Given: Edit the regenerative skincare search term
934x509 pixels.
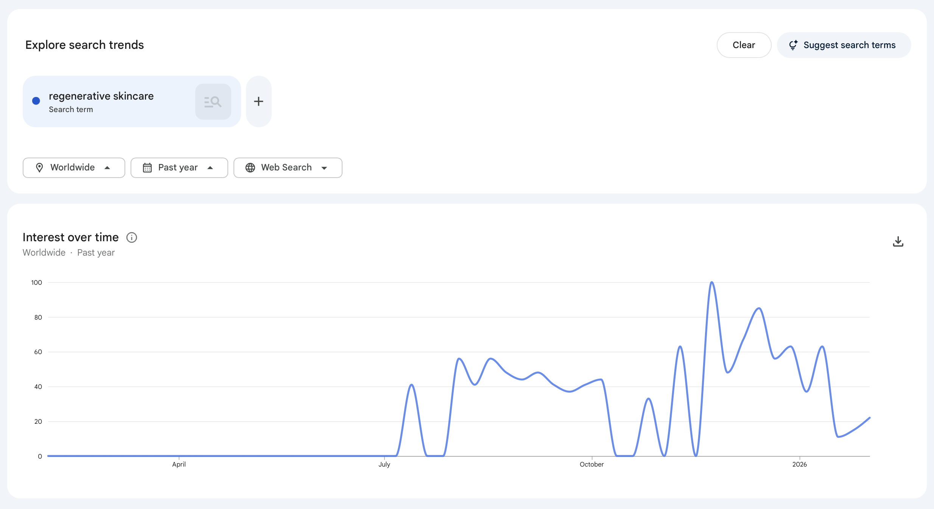Looking at the screenshot, I should 101,96.
